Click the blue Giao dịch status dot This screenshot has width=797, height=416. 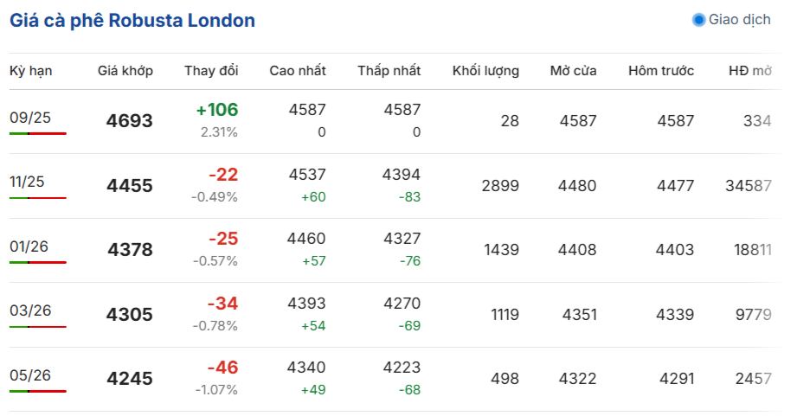699,20
